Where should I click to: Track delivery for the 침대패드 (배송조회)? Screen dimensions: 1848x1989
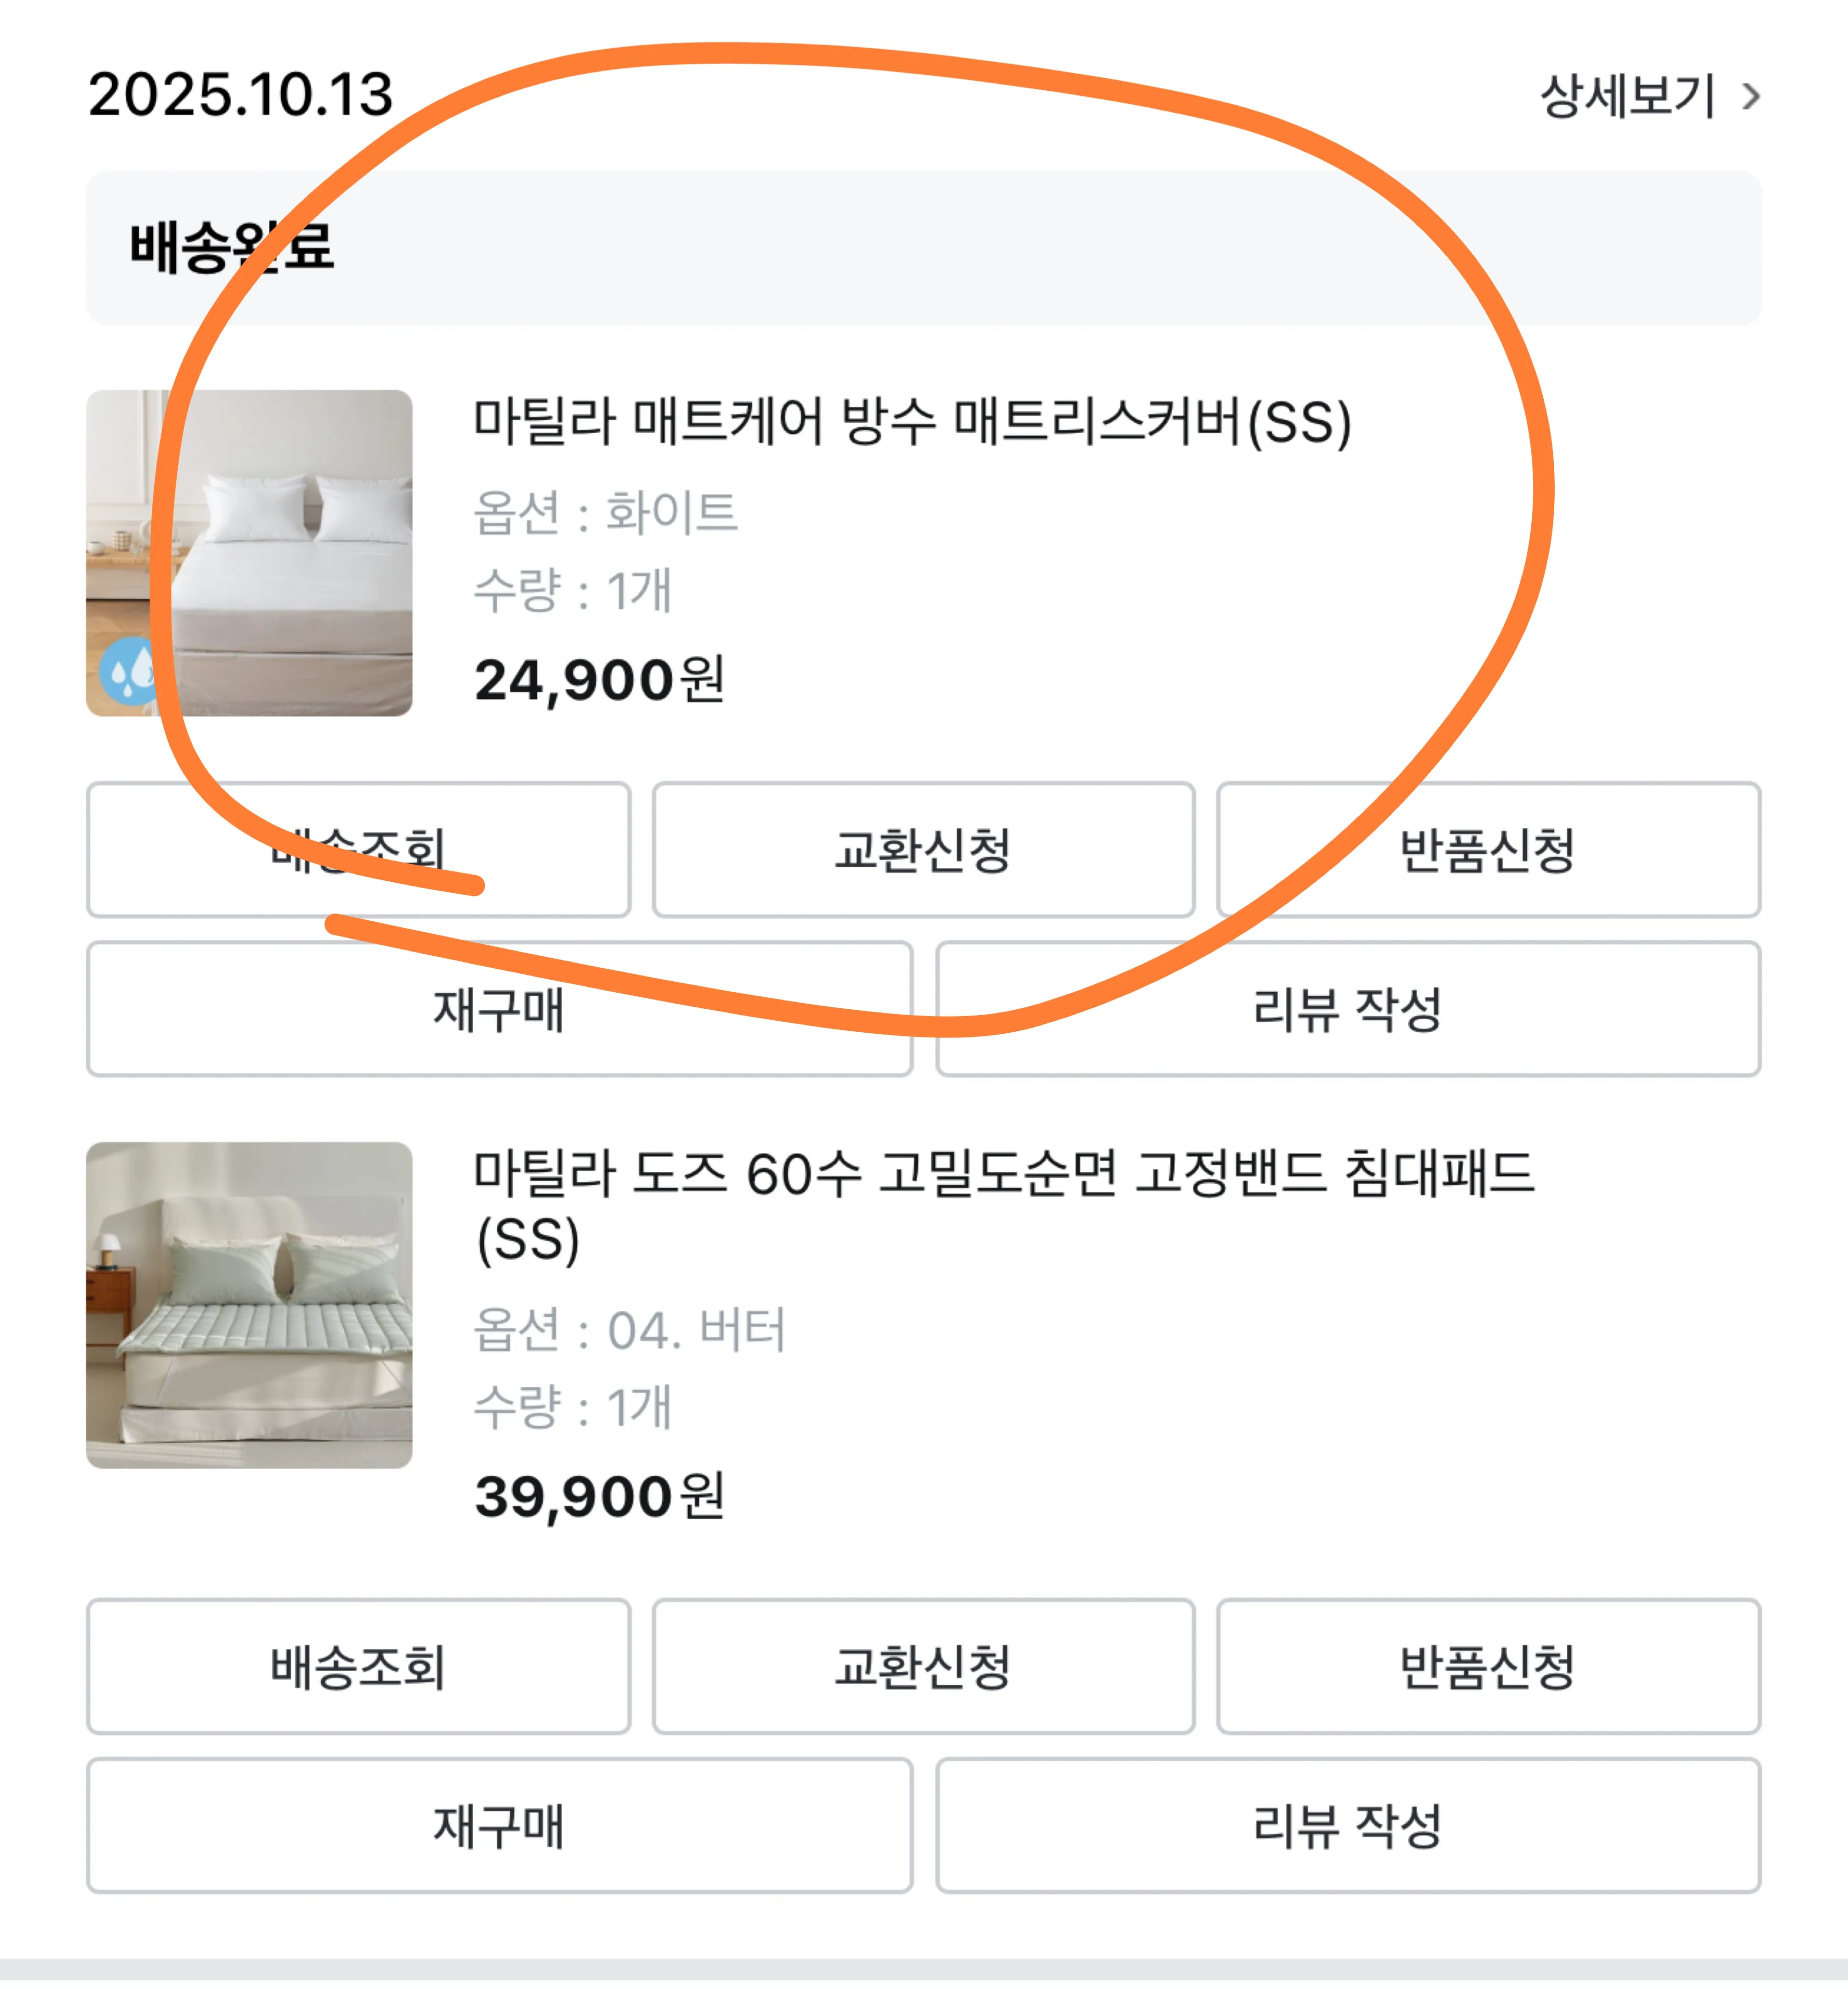pos(358,1665)
